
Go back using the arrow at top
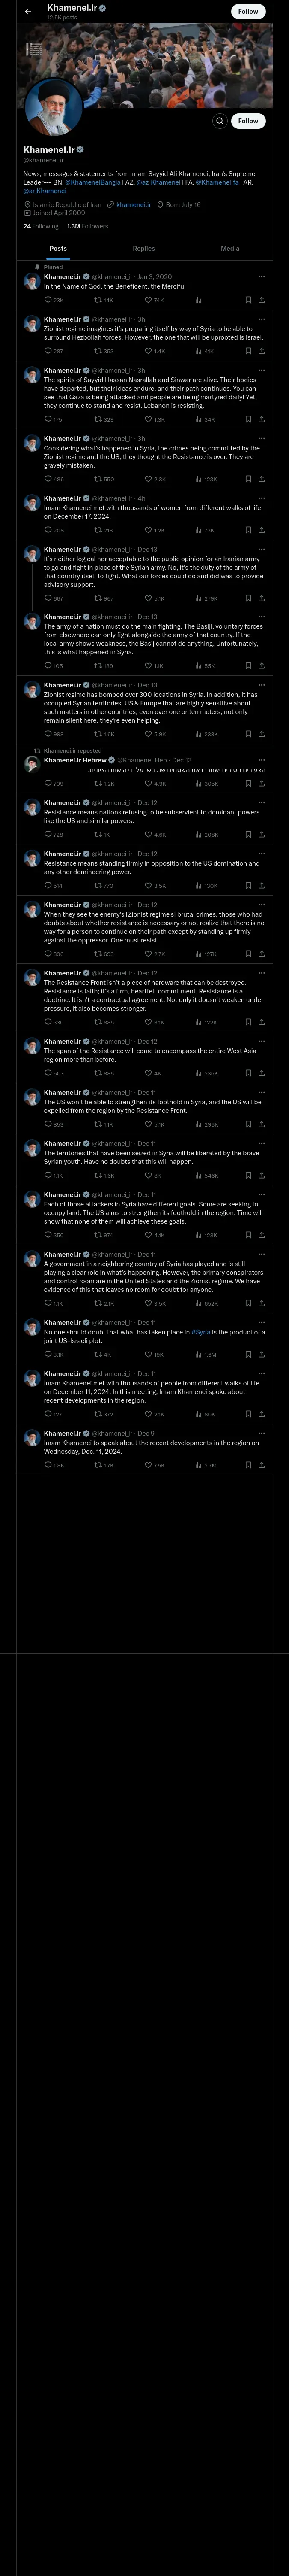[x=28, y=11]
